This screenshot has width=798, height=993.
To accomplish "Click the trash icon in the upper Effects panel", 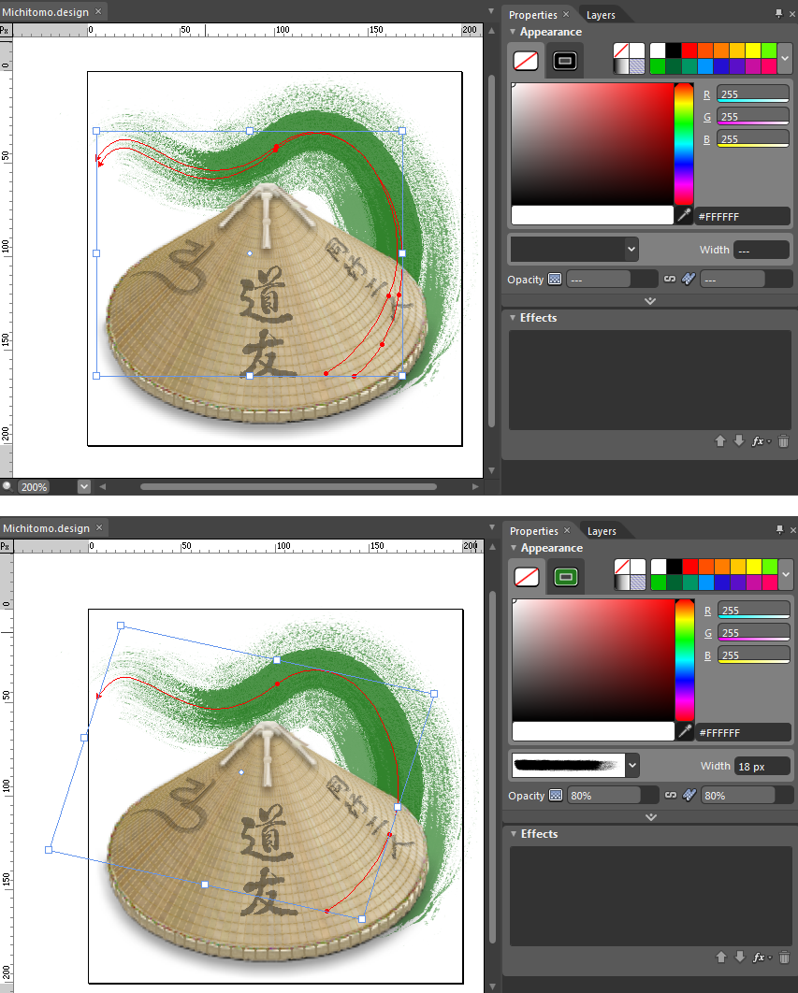I will [x=783, y=440].
